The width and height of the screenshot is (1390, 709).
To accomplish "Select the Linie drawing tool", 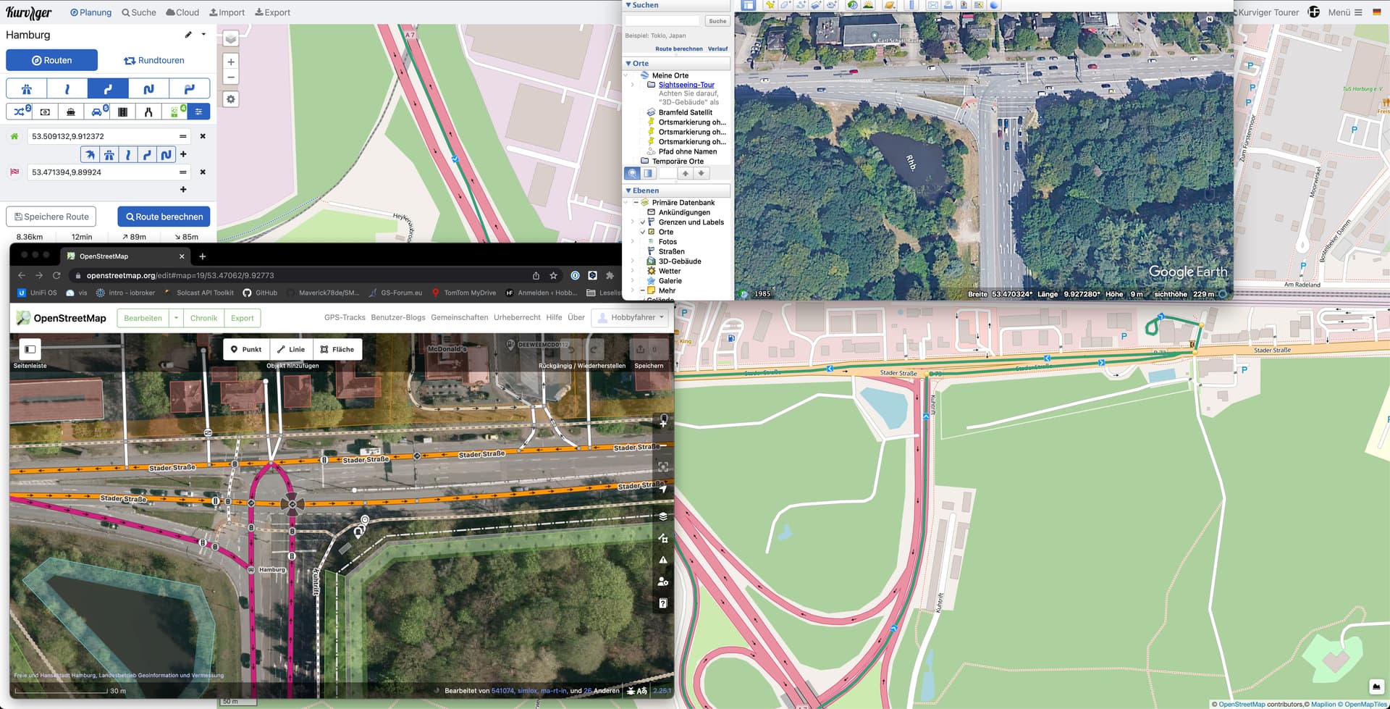I will 291,349.
